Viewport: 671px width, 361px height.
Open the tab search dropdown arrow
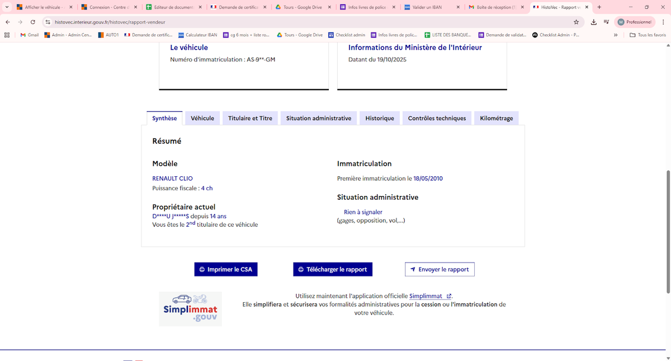[x=6, y=7]
